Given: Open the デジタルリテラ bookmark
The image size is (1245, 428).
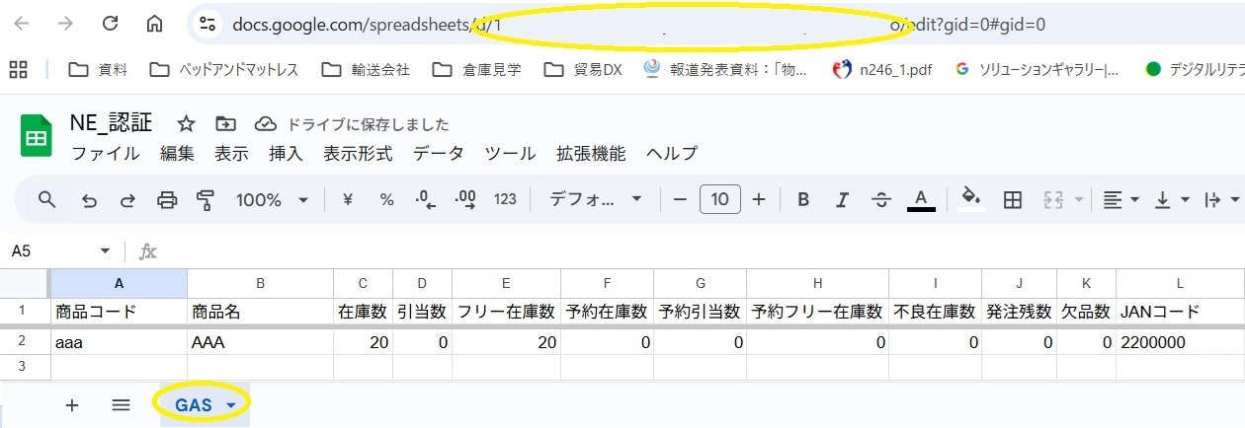Looking at the screenshot, I should pos(1194,69).
